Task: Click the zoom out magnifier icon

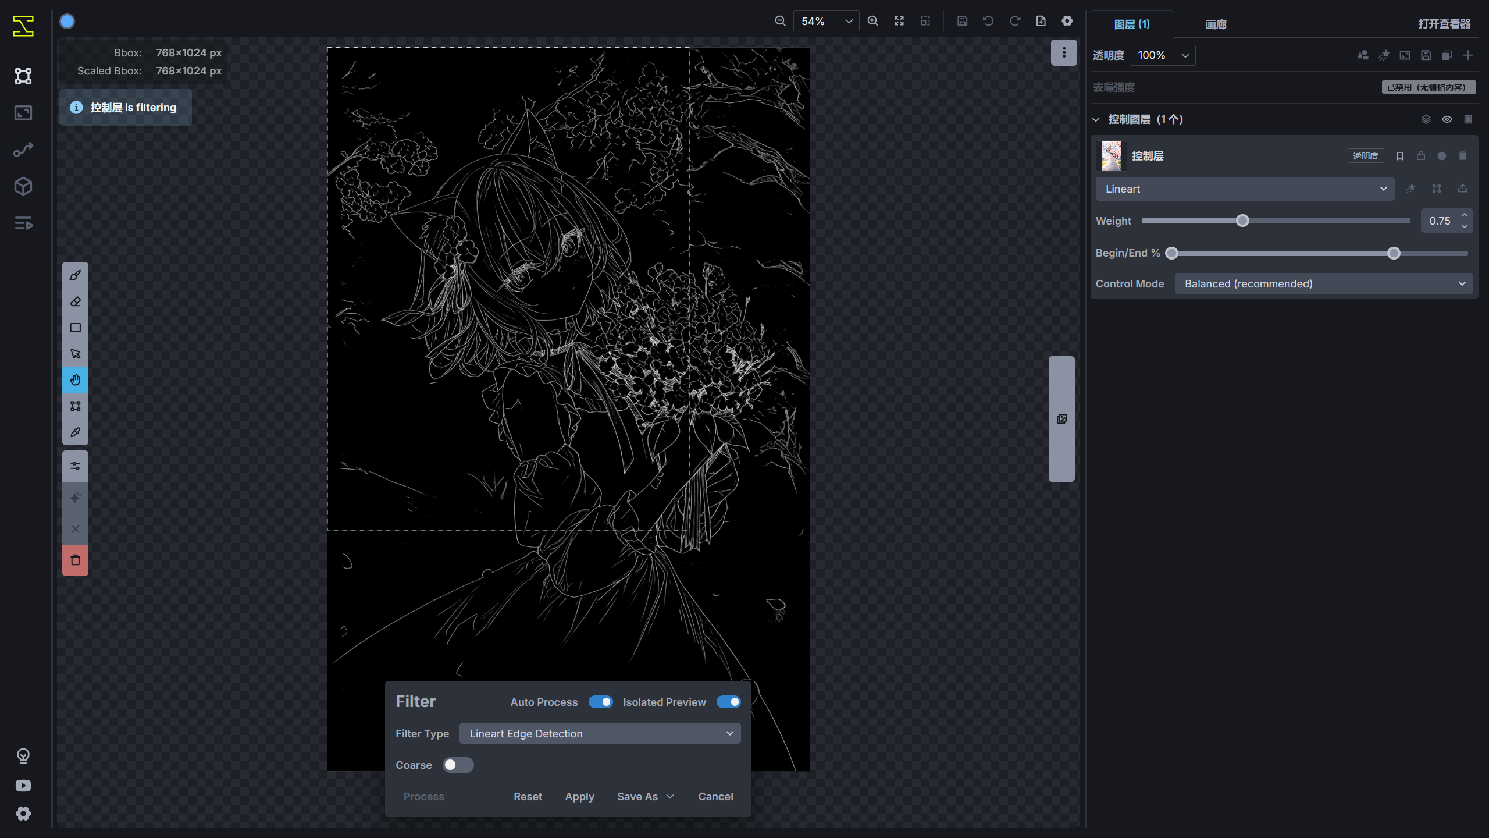Action: pos(780,21)
